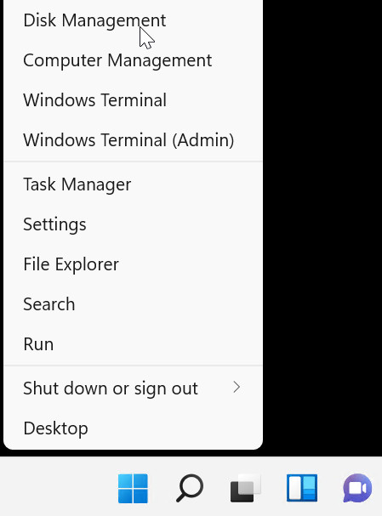Open Disk Management from the menu

pyautogui.click(x=133, y=20)
